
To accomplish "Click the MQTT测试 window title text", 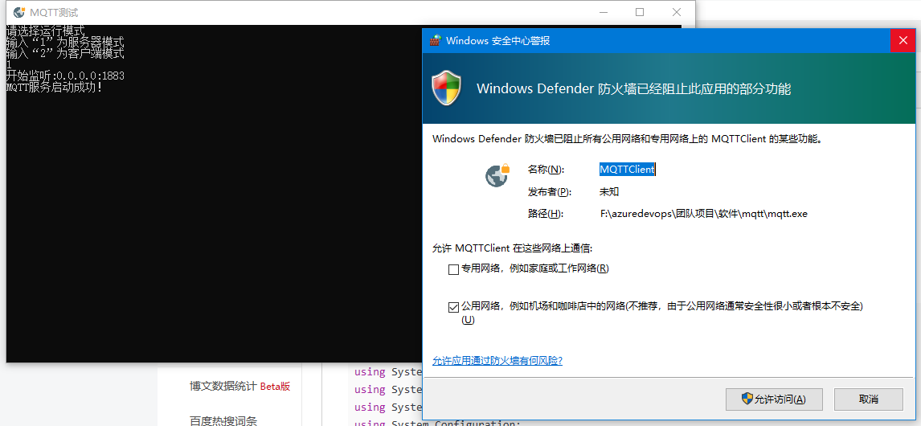I will [x=54, y=12].
